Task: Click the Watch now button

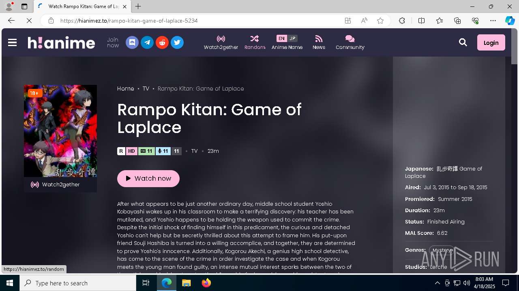Action: pos(148,178)
